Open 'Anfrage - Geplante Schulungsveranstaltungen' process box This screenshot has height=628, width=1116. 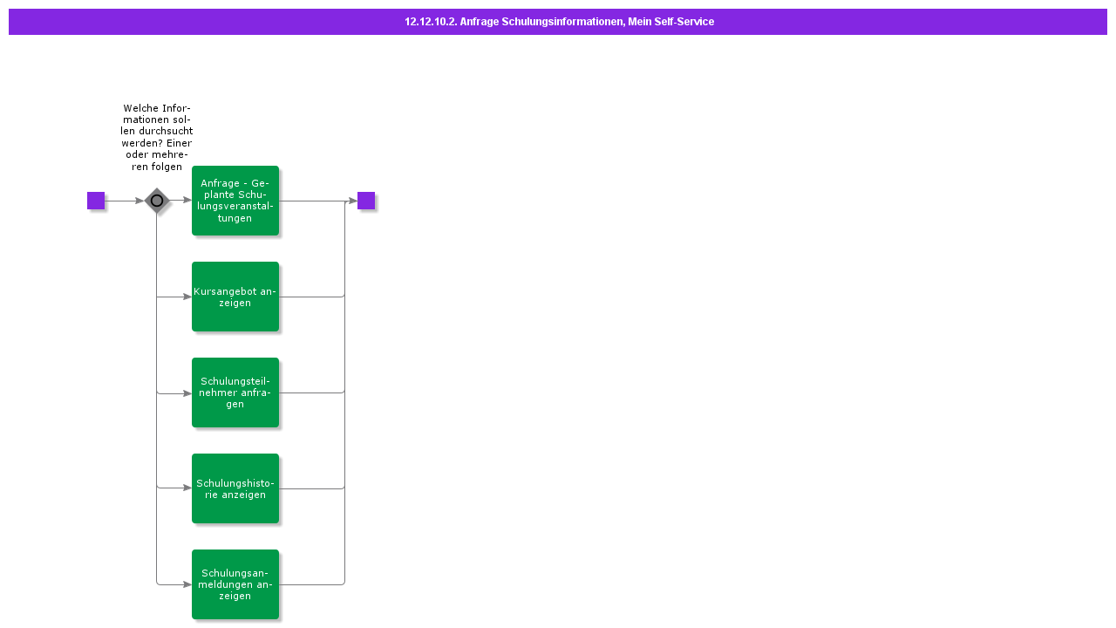click(x=235, y=201)
